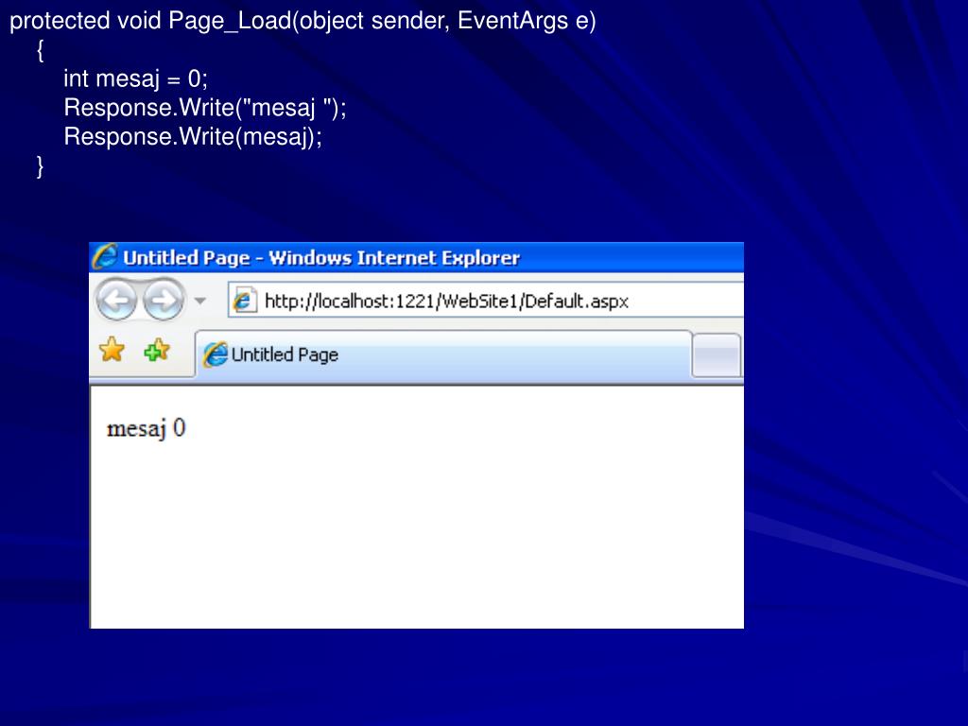This screenshot has height=726, width=968.
Task: Open the recent pages dropdown arrow
Action: 199,302
